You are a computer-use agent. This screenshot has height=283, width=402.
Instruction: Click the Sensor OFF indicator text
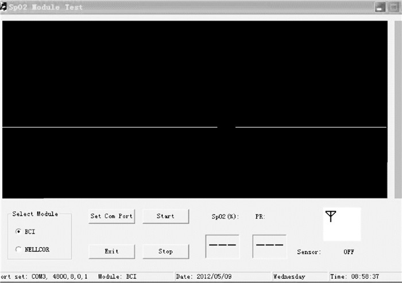click(349, 252)
